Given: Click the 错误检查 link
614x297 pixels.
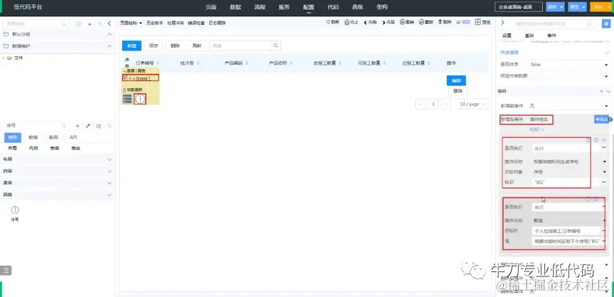Looking at the screenshot, I should (x=196, y=23).
